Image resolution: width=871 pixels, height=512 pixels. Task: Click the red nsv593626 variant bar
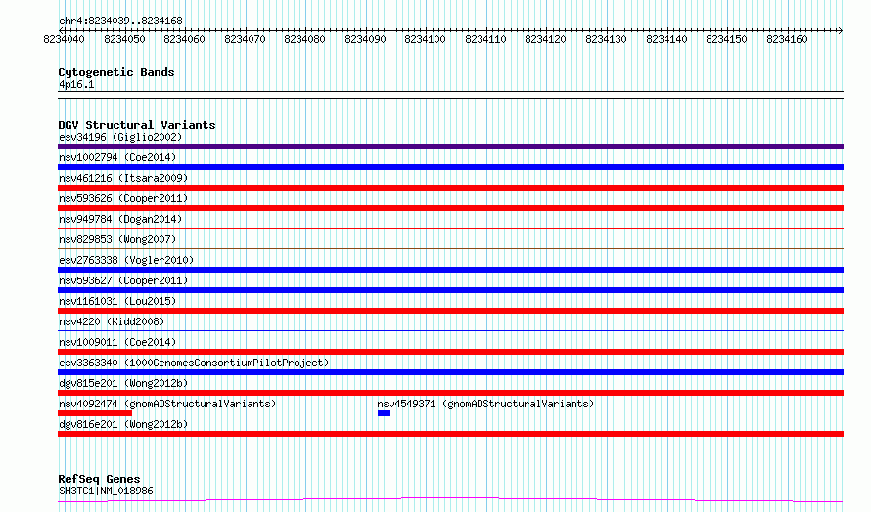pyautogui.click(x=450, y=208)
